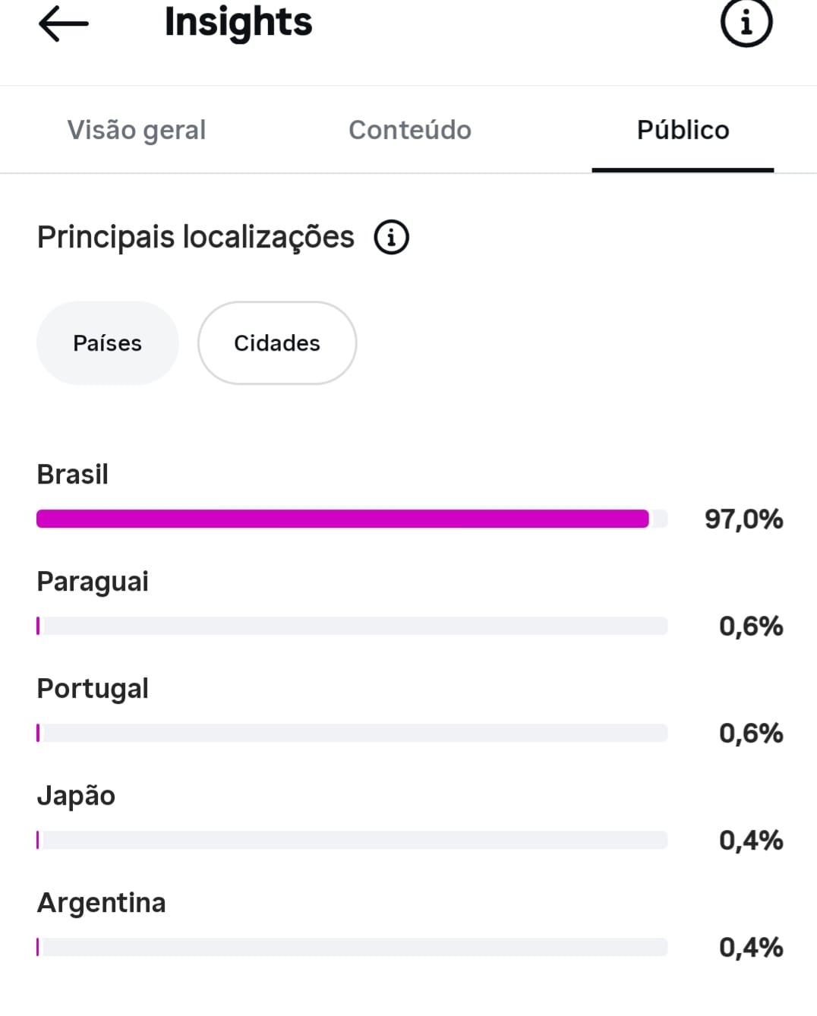817x1016 pixels.
Task: Click the Paraguai percentage bar
Action: pyautogui.click(x=352, y=626)
